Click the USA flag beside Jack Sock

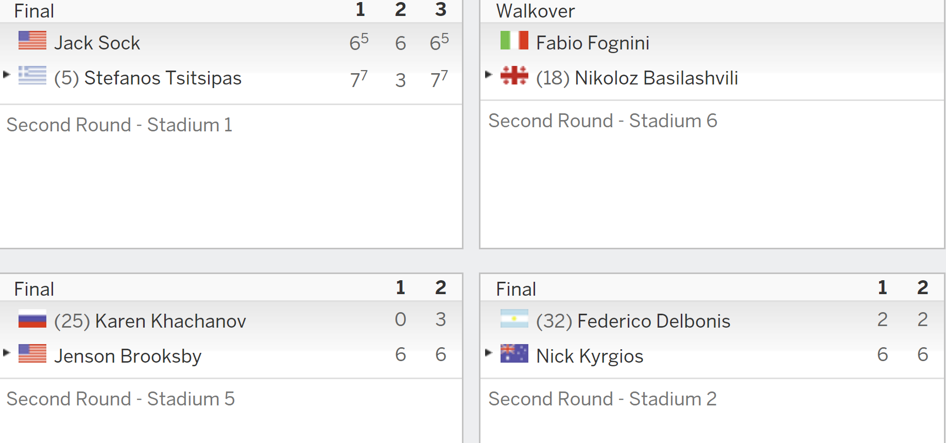point(32,40)
